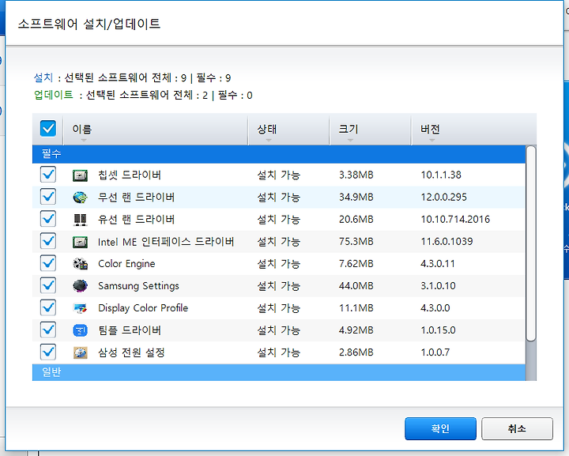569x456 pixels.
Task: Click size value 20.6MB
Action: (x=356, y=219)
